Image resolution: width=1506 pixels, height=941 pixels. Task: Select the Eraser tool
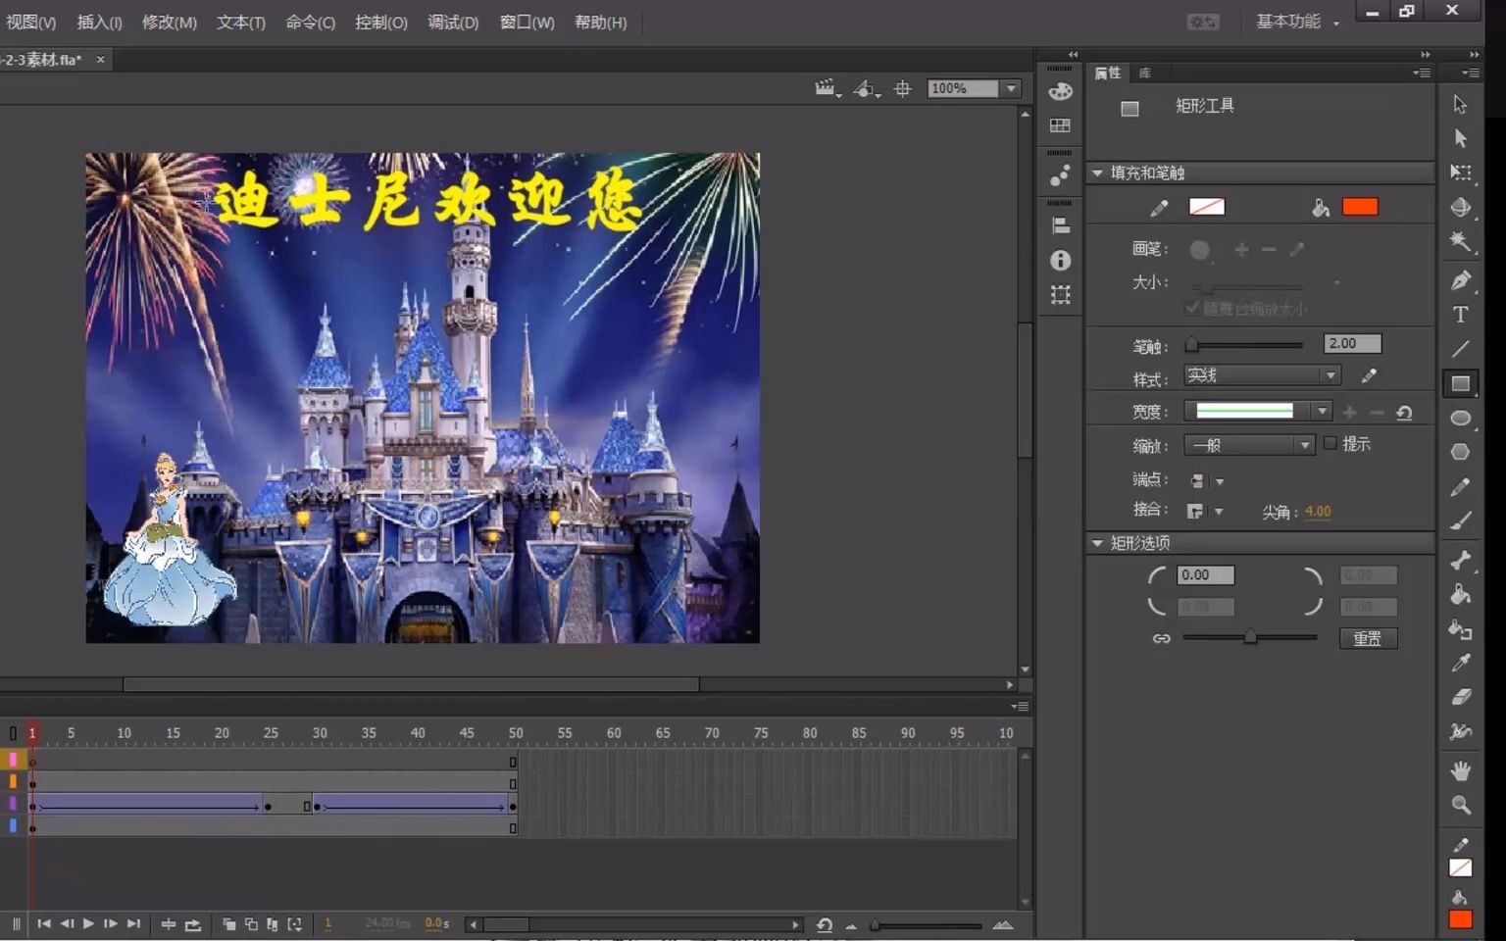click(1460, 697)
